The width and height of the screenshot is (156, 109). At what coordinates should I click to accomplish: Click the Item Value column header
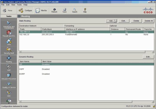98,61
